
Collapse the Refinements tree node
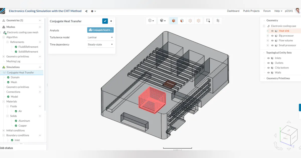pyautogui.click(x=8, y=42)
